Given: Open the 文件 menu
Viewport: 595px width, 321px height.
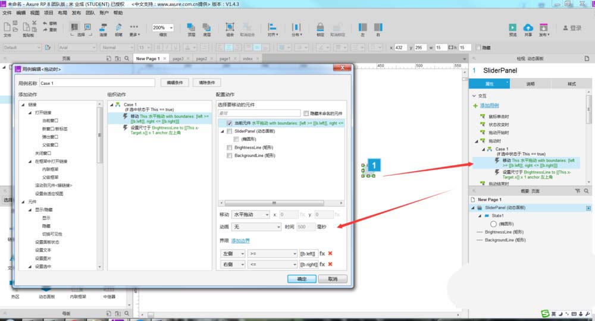Looking at the screenshot, I should pyautogui.click(x=7, y=12).
